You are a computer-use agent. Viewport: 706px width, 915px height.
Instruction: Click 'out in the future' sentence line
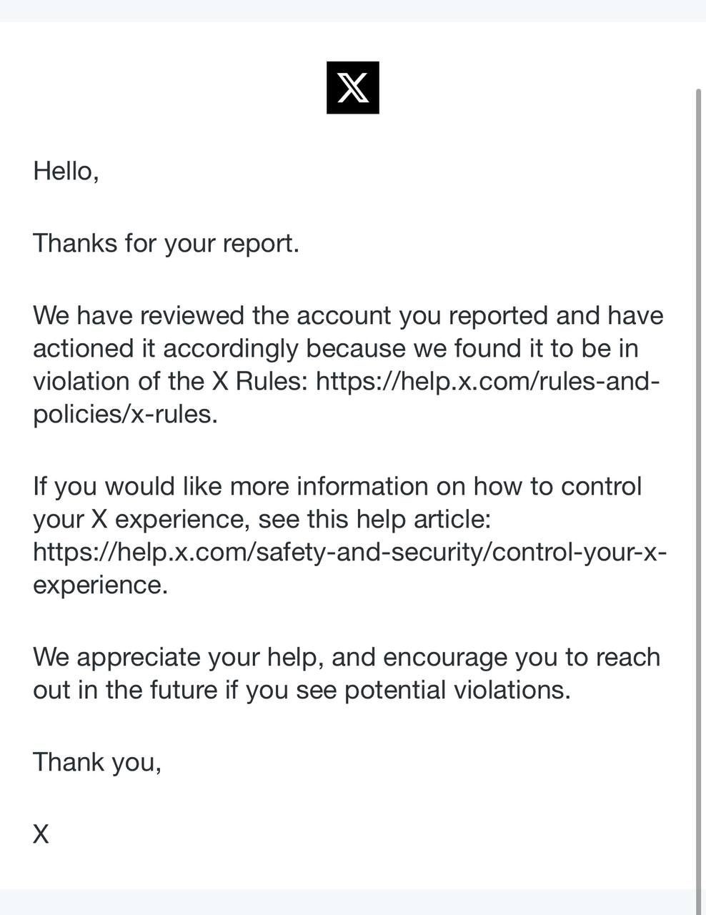[x=302, y=690]
